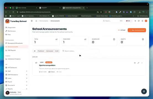Click the calendar icon in Scheduled card
This screenshot has height=99, width=153.
114,39
